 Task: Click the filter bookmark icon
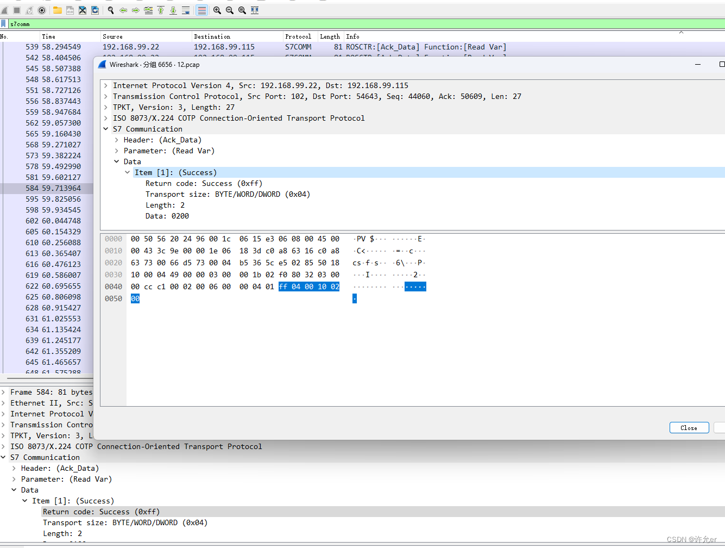(4, 23)
